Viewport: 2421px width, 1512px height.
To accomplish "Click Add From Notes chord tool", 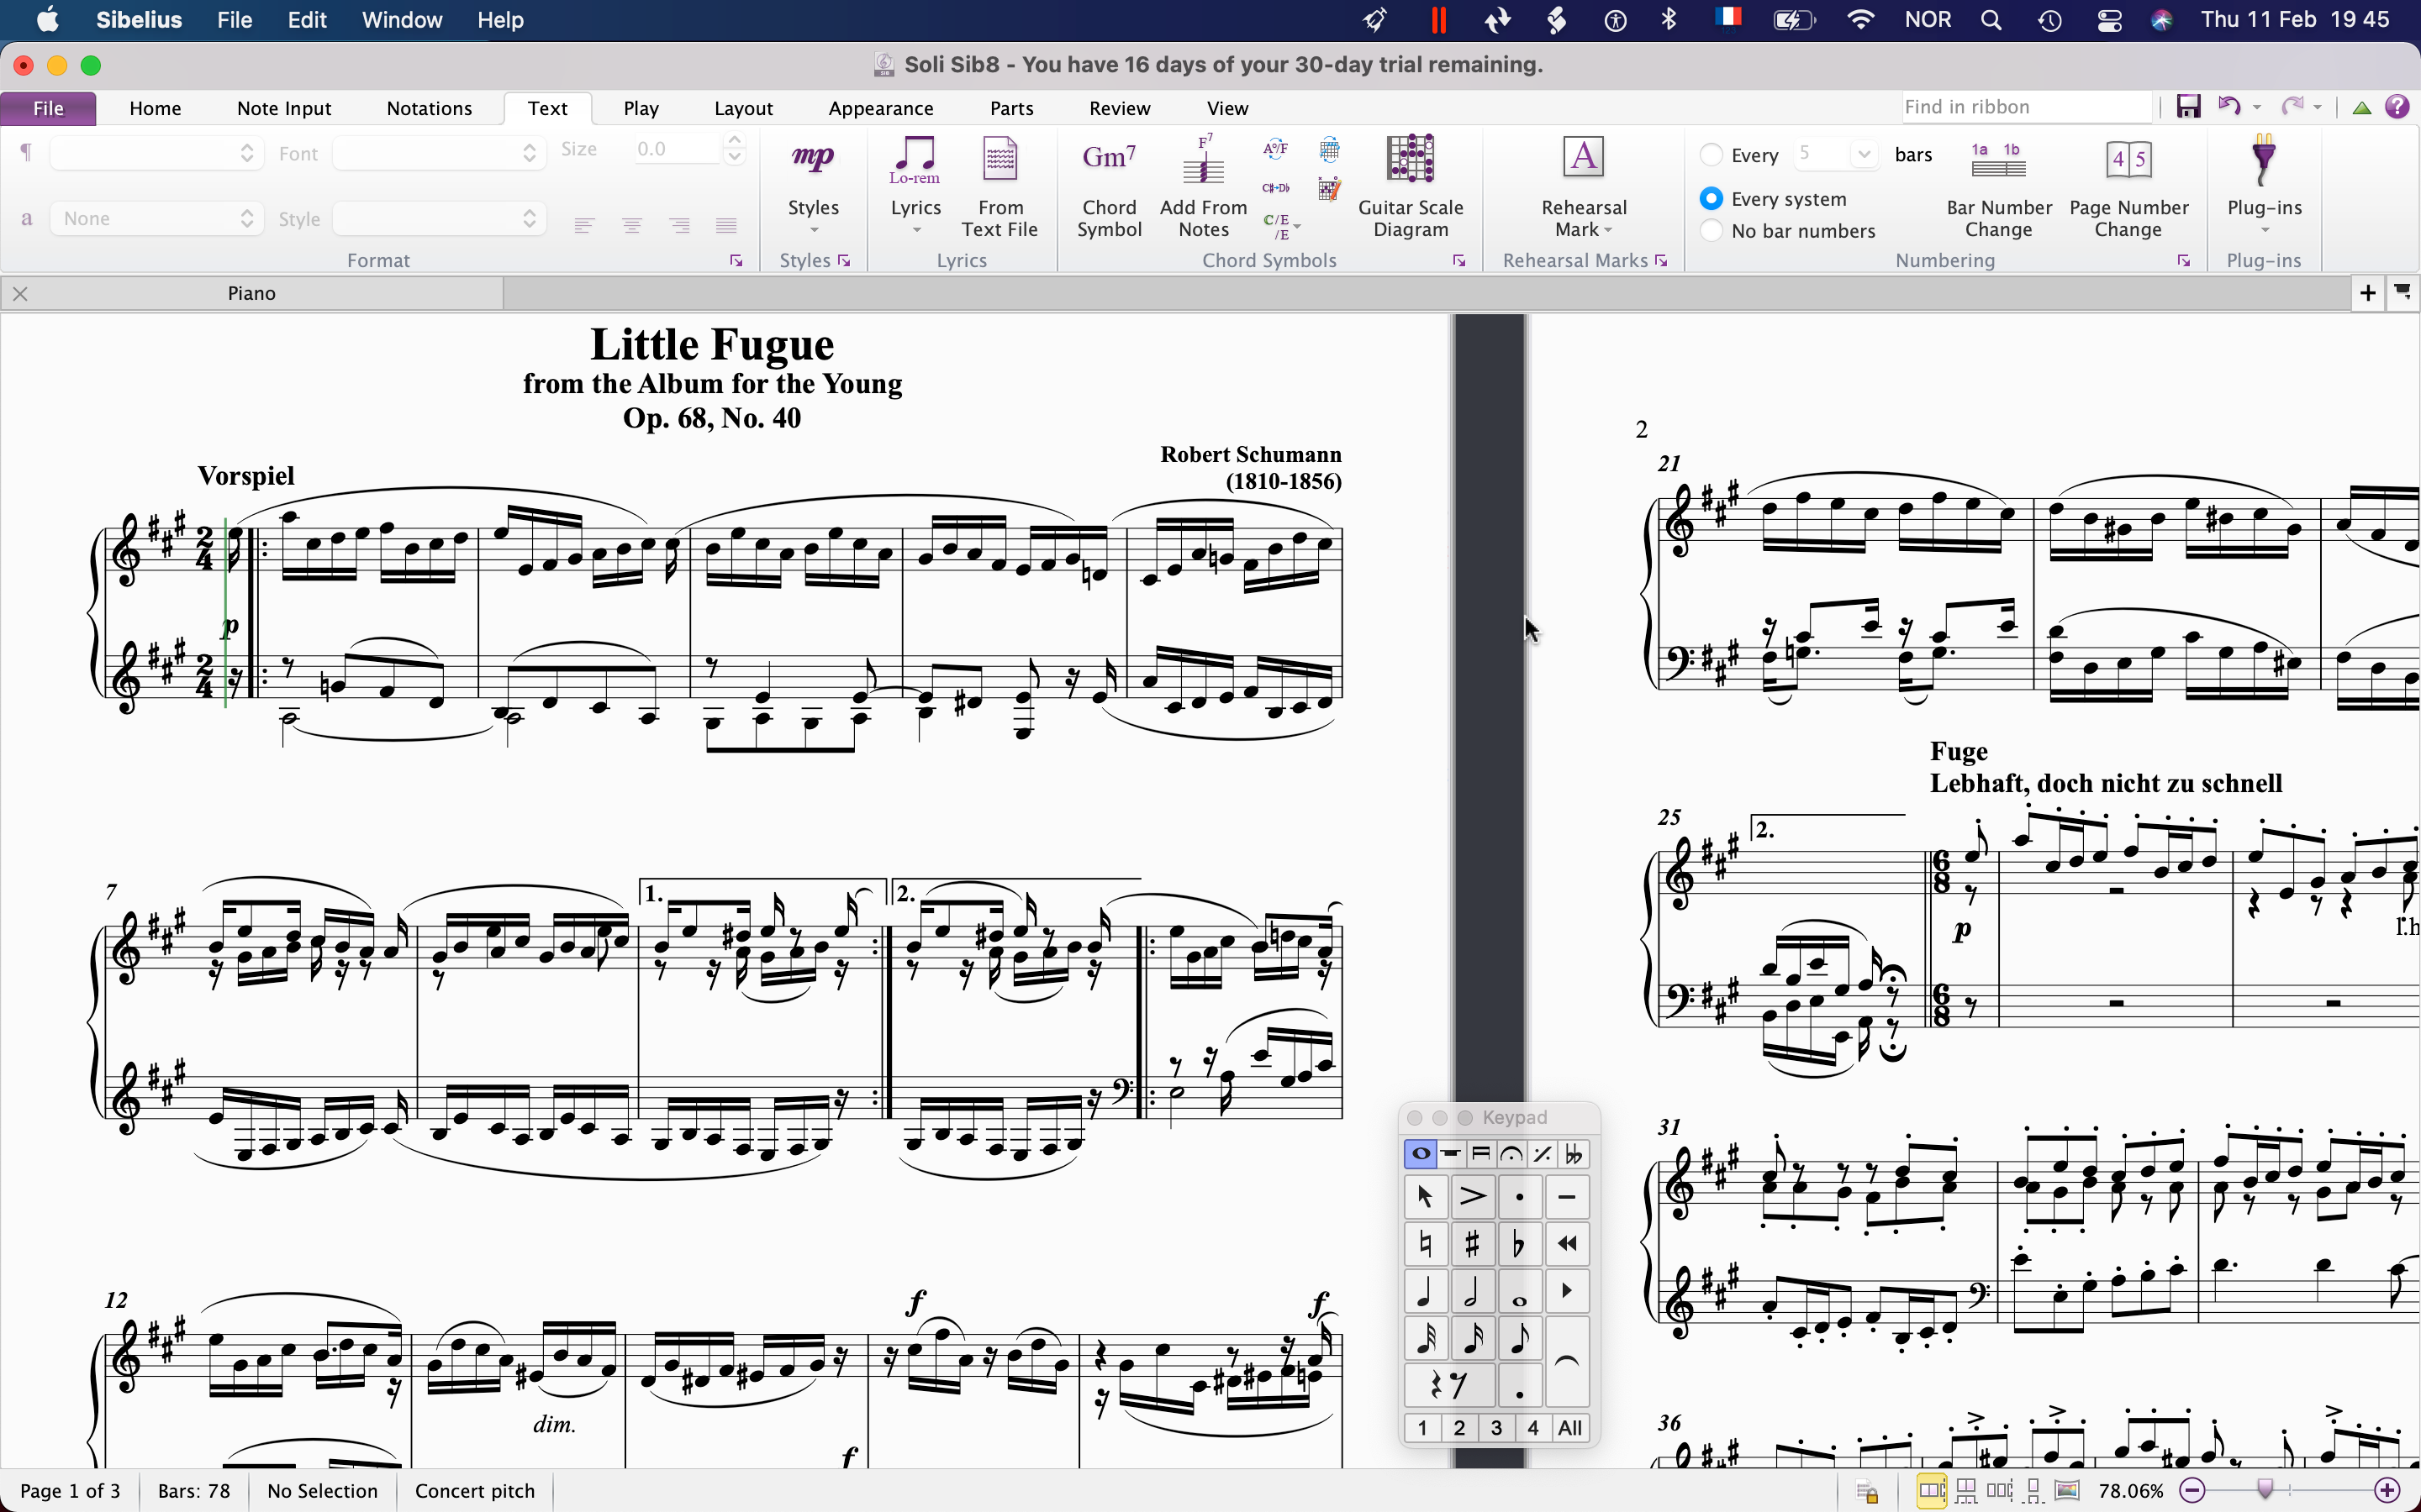I will pyautogui.click(x=1202, y=185).
